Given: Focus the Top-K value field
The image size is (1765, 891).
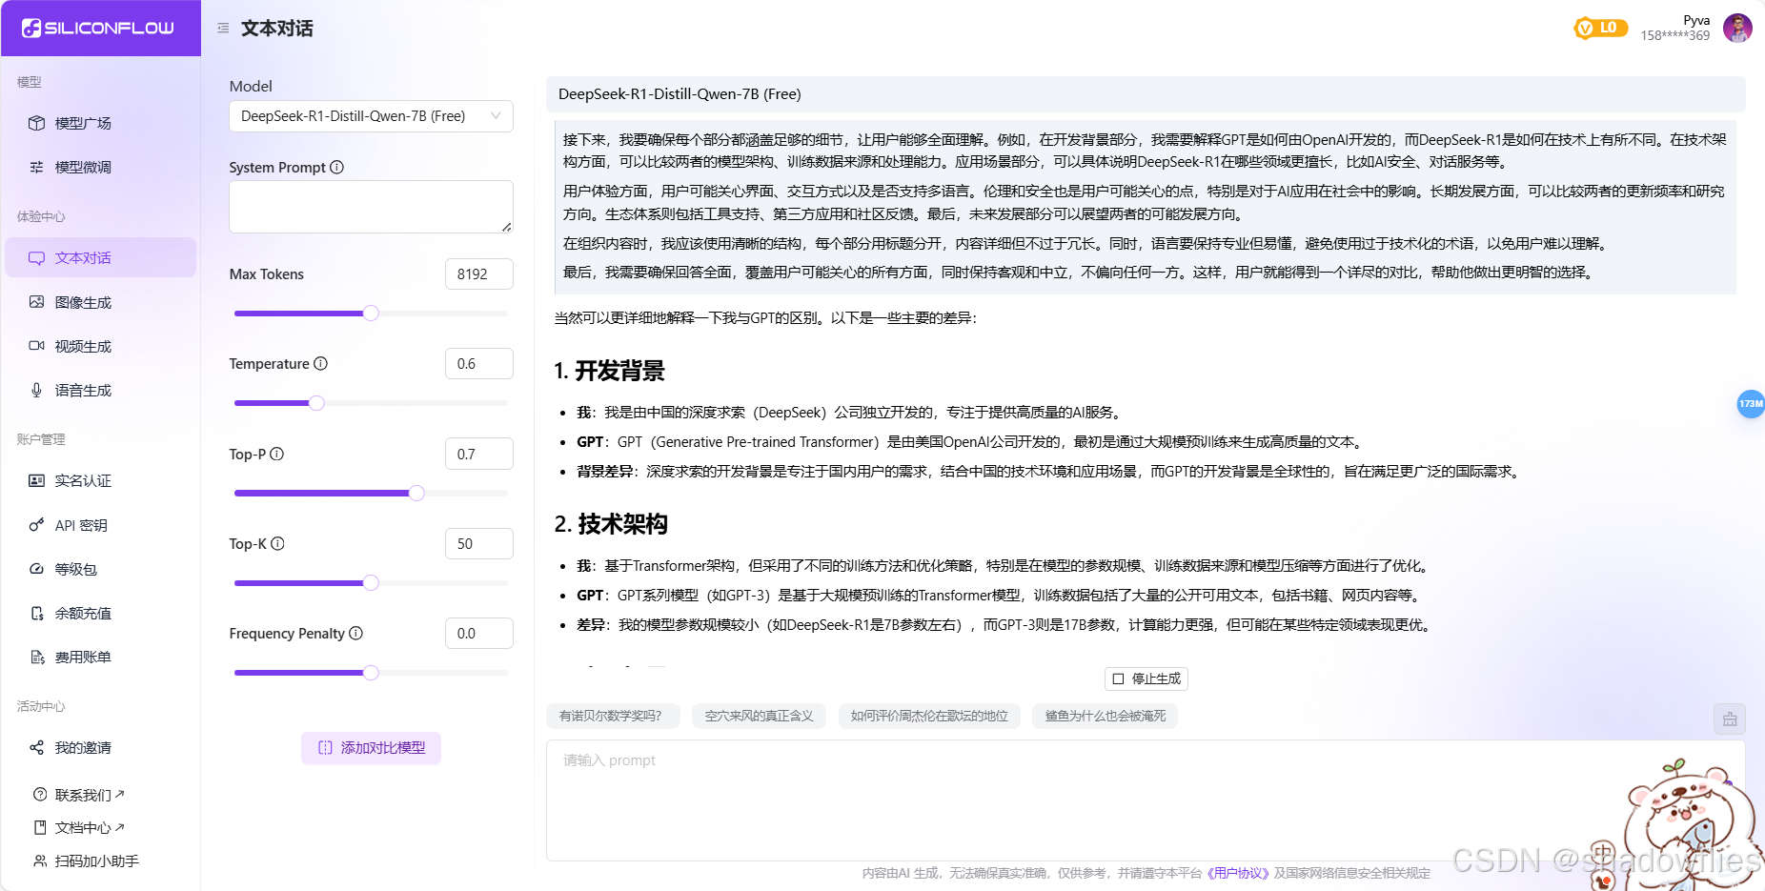Looking at the screenshot, I should [479, 543].
